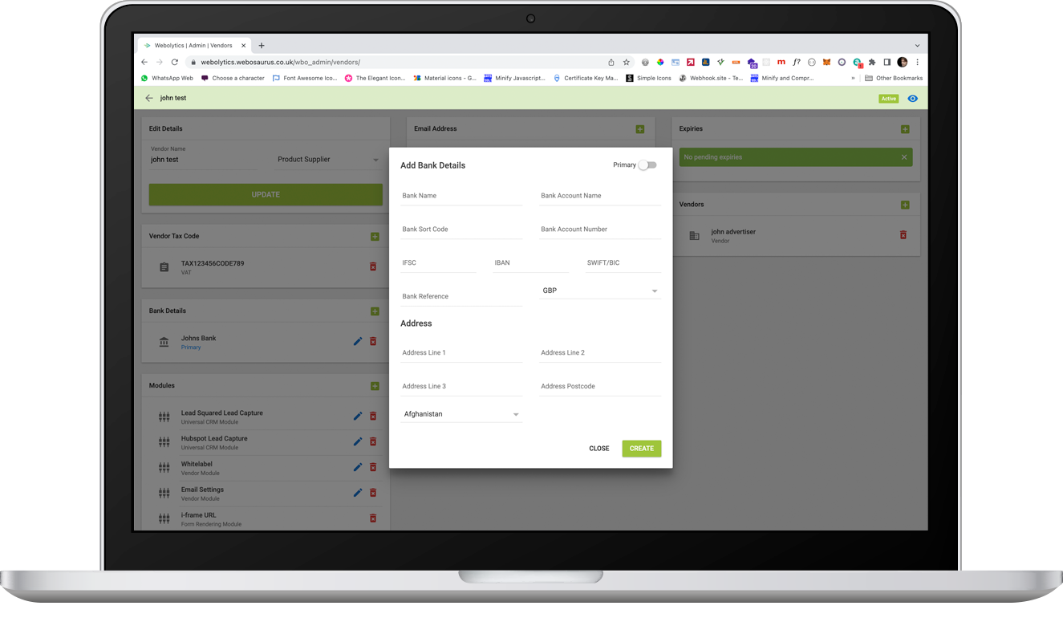Edit the Johns Bank entry
Image resolution: width=1063 pixels, height=626 pixels.
pos(358,341)
